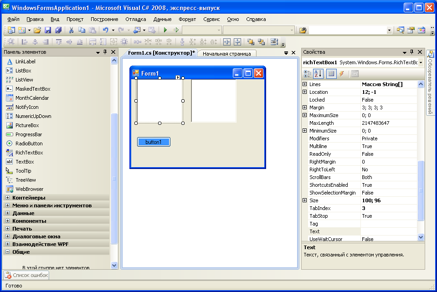Open the Обозреватель решений side tab
Screen dimensions: 437x292
[x=430, y=82]
